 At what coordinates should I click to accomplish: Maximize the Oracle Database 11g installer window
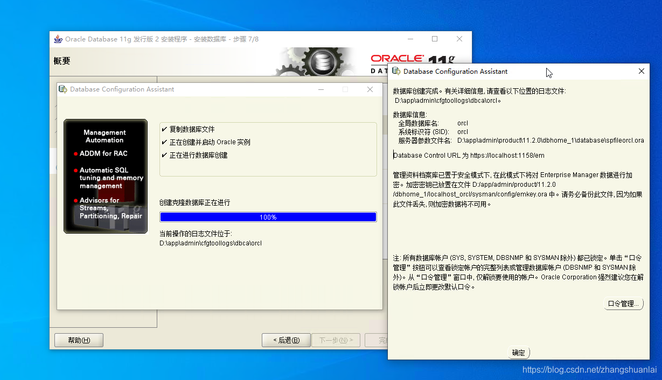(x=435, y=39)
